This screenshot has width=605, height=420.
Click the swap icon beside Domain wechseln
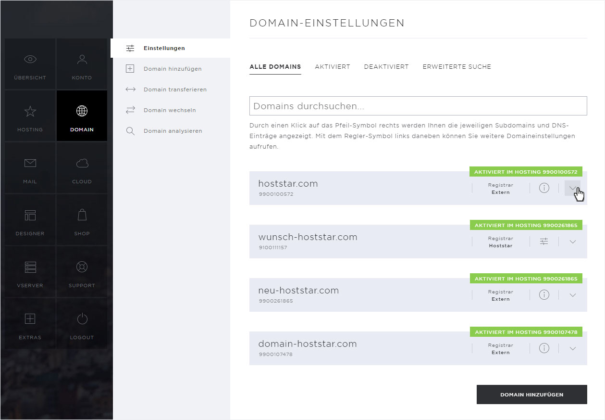(130, 110)
